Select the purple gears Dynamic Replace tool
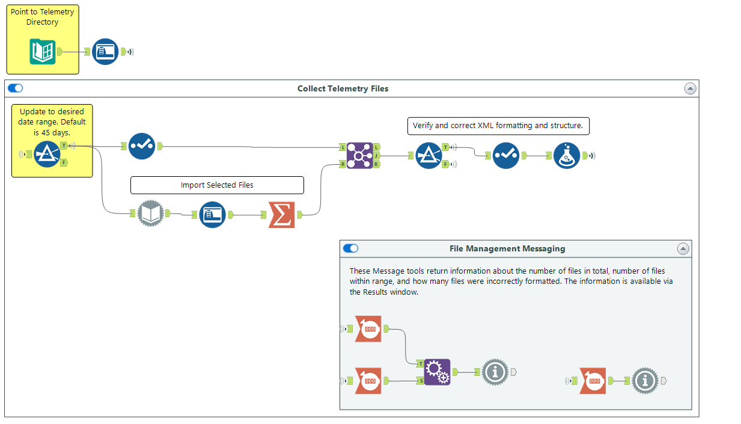The width and height of the screenshot is (741, 424). click(x=437, y=372)
